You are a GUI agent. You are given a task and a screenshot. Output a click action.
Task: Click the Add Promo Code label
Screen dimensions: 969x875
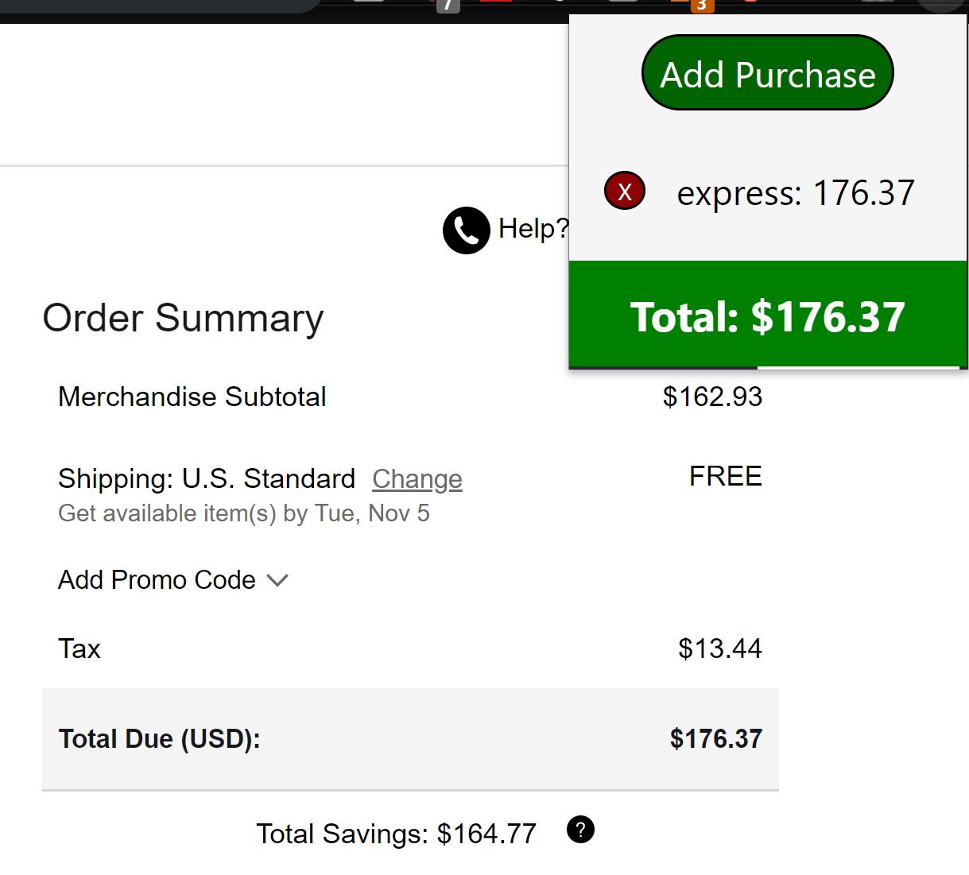pos(157,580)
